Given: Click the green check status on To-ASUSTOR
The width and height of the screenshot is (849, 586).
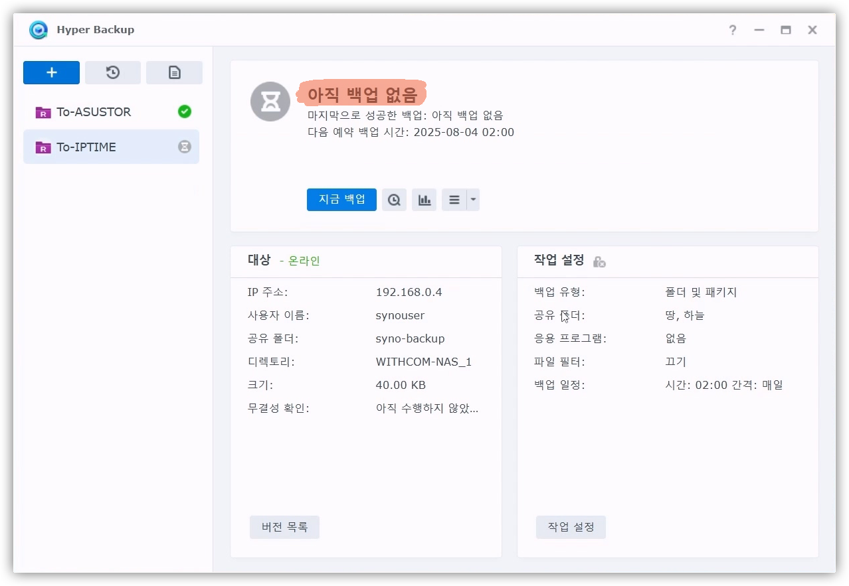Looking at the screenshot, I should pyautogui.click(x=185, y=111).
